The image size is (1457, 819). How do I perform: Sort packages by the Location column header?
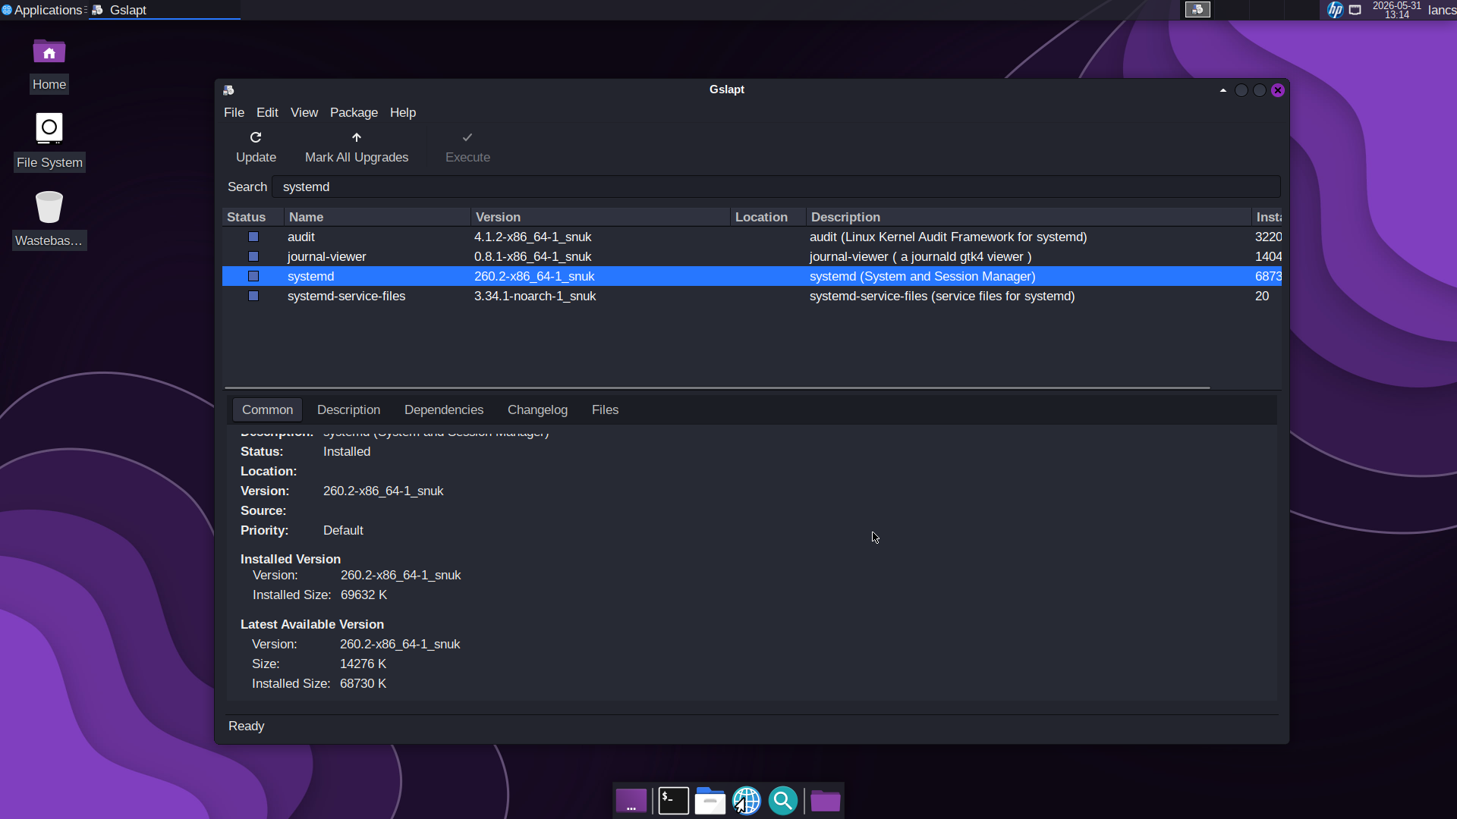pos(768,217)
